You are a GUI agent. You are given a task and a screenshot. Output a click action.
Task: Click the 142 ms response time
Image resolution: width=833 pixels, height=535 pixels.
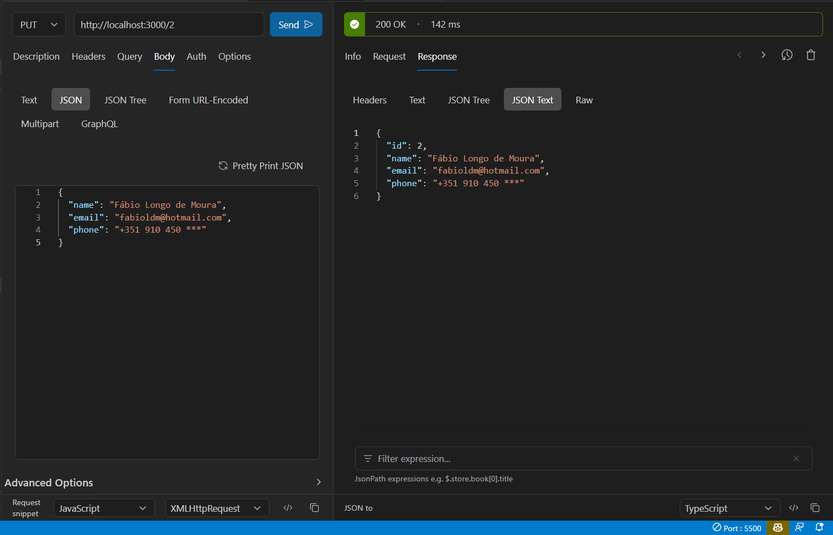(445, 24)
